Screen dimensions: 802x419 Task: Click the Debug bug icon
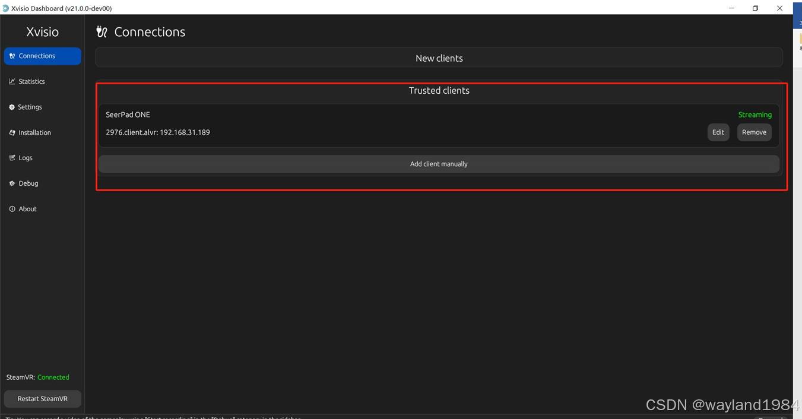(12, 183)
